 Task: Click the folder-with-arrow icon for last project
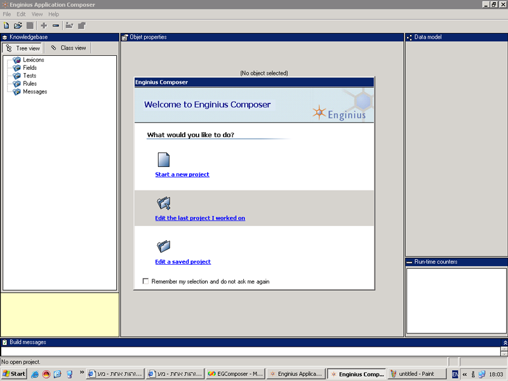pos(164,203)
